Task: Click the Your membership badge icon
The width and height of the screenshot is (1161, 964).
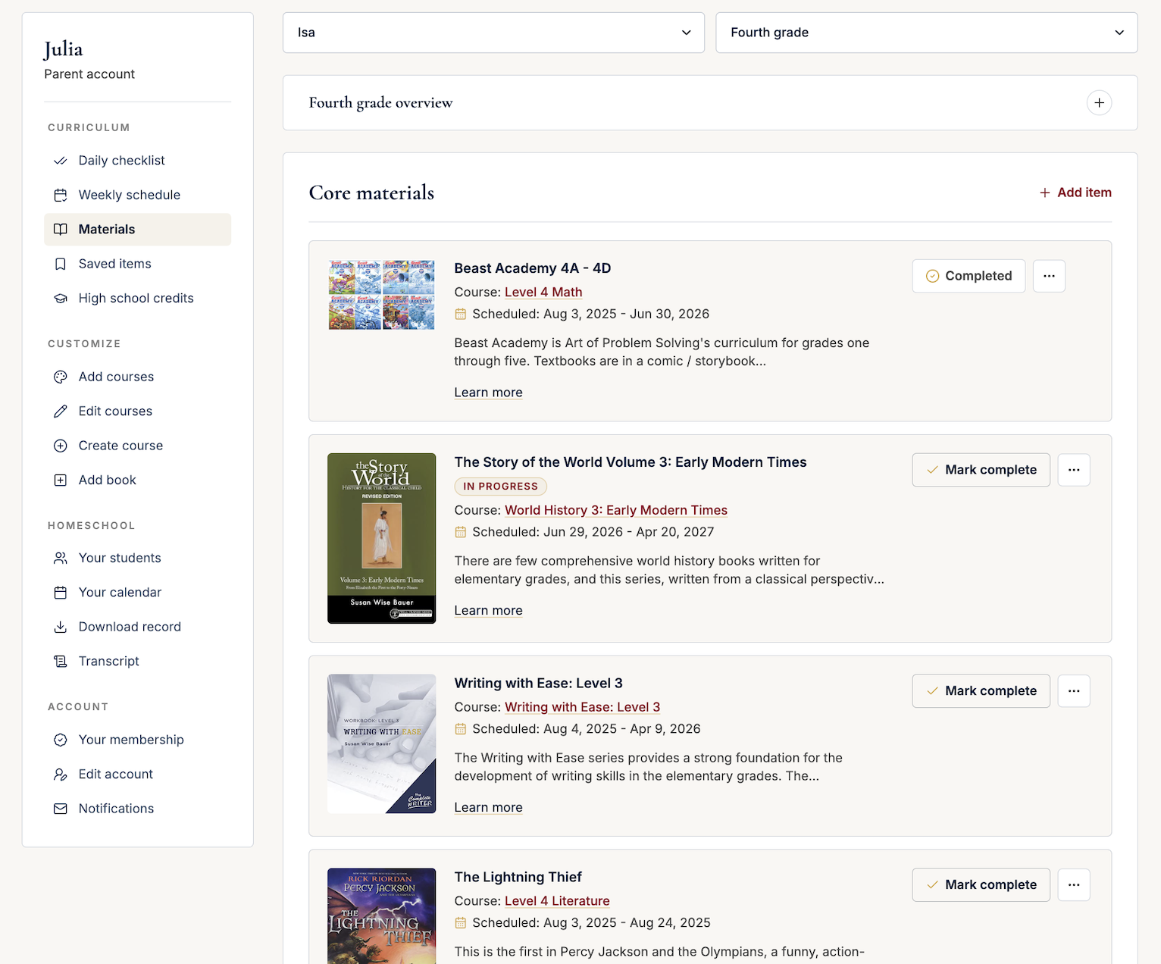Action: [61, 740]
